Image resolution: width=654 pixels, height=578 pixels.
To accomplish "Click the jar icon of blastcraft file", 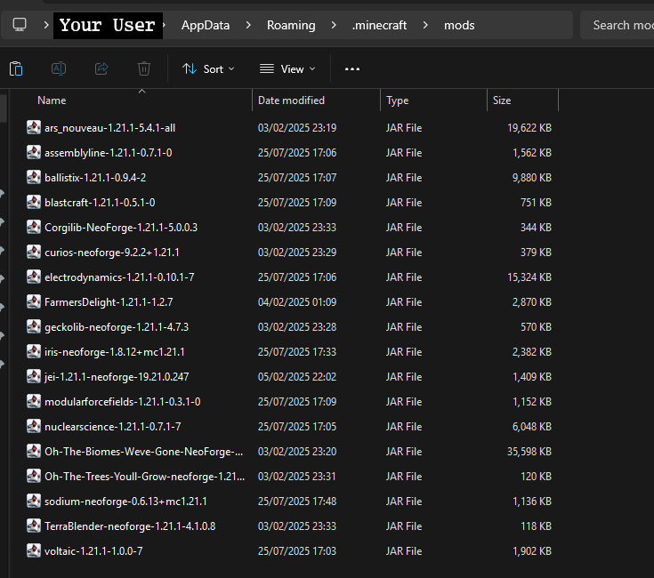I will pyautogui.click(x=34, y=202).
